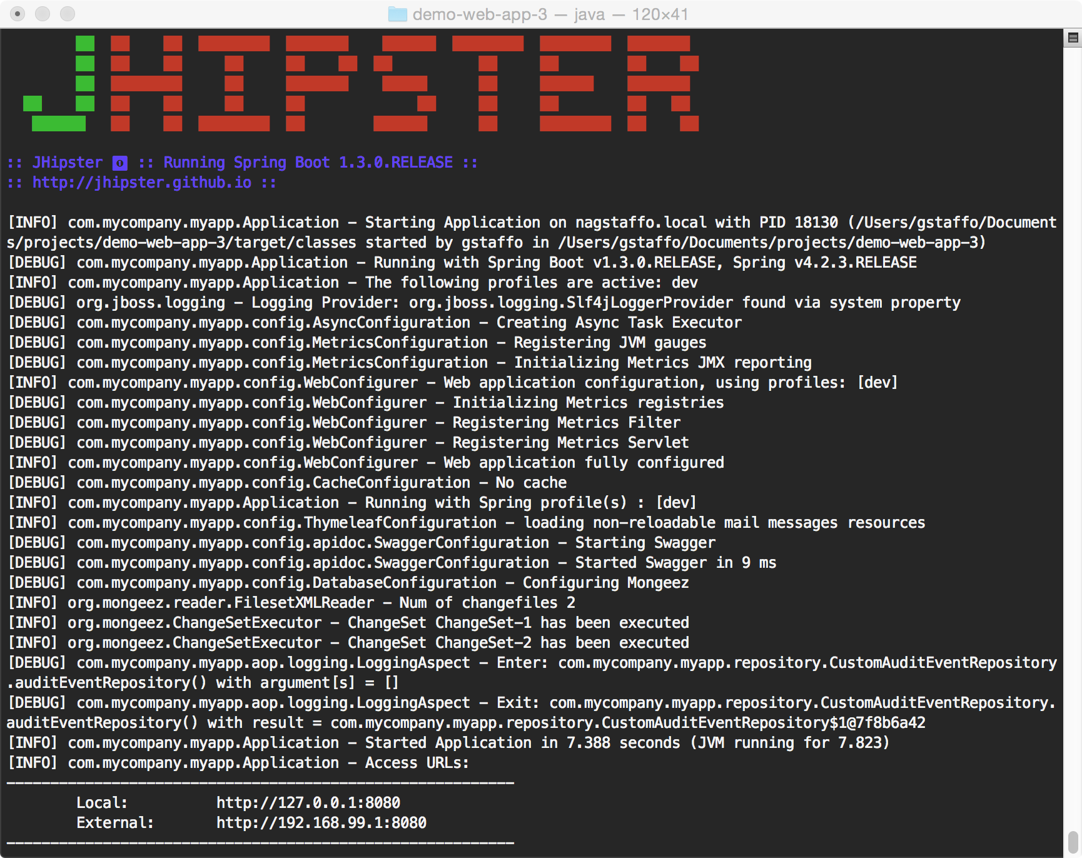Screen dimensions: 1082x858
Task: Click the window title 'demo-web-app-3 — java — 120×41'
Action: [x=550, y=14]
